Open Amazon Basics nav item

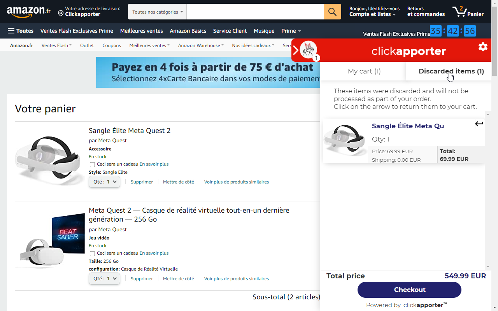click(x=188, y=31)
